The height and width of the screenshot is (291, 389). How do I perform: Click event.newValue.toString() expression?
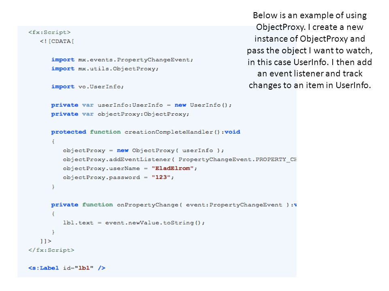[x=154, y=223]
